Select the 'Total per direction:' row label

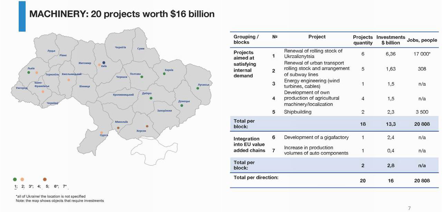tap(256, 178)
